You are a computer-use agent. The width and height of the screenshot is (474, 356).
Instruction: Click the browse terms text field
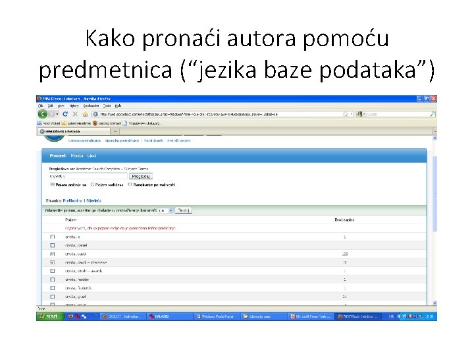[x=88, y=176]
